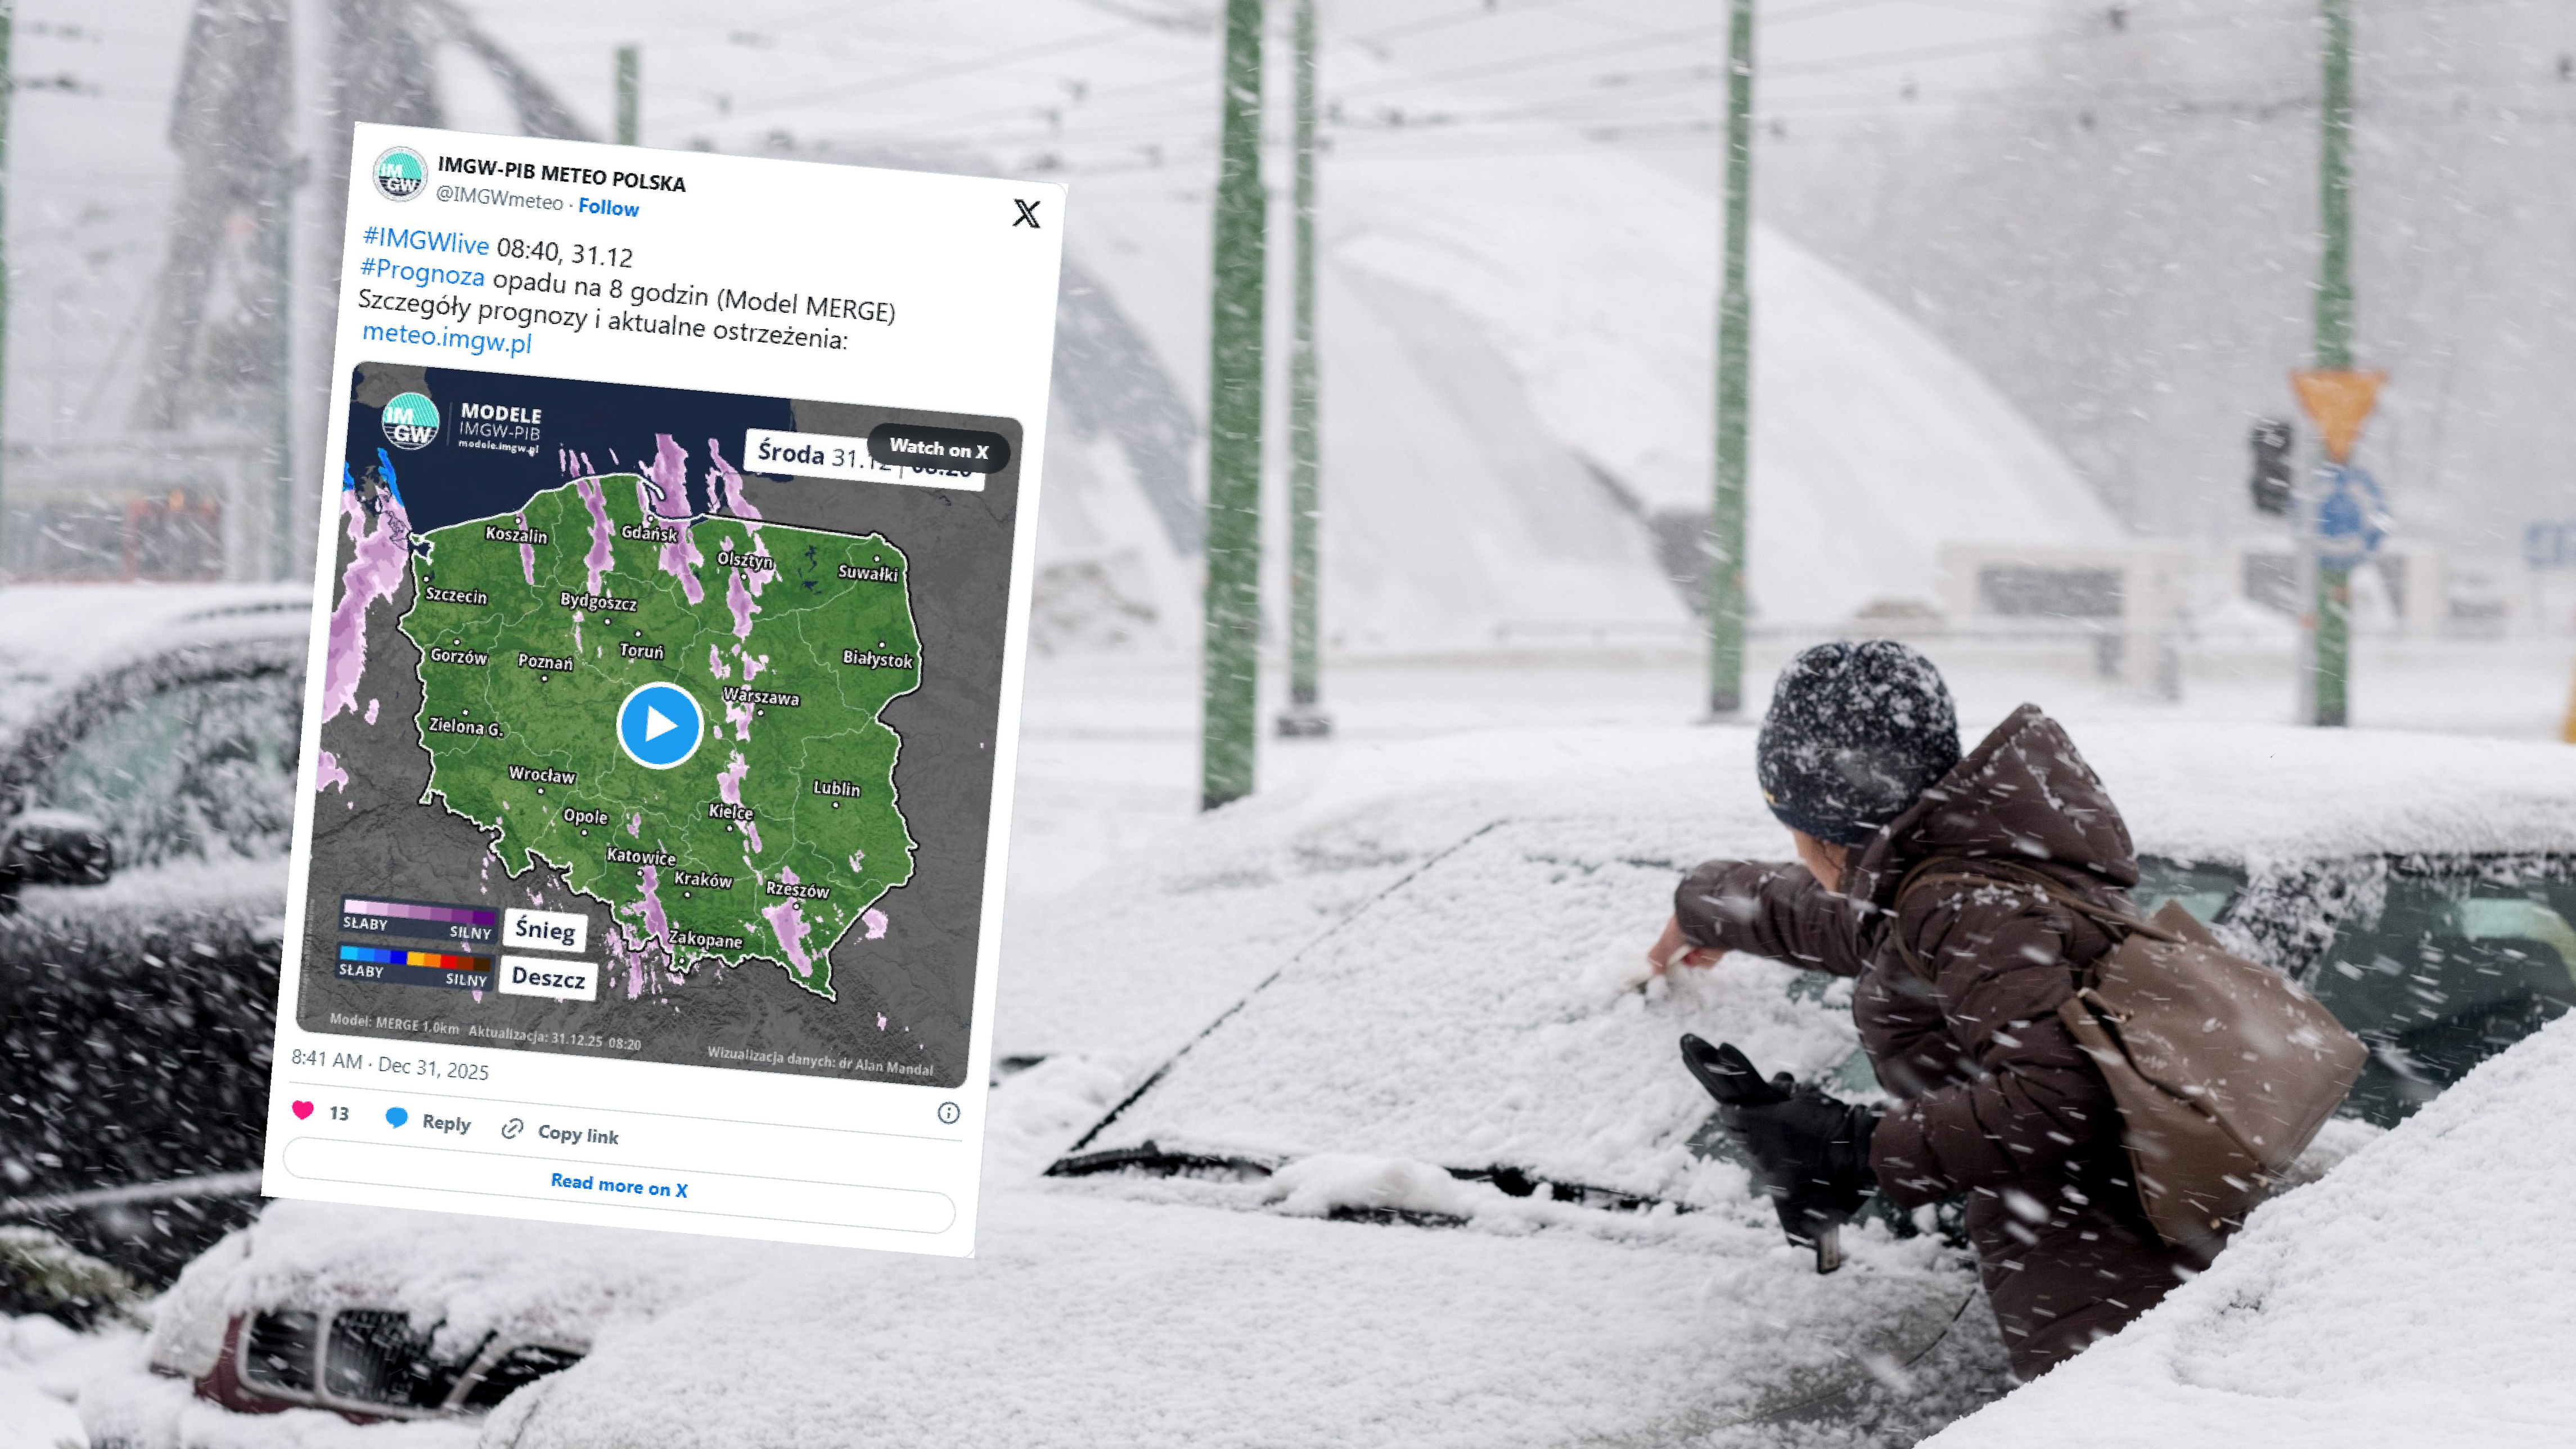The width and height of the screenshot is (2576, 1449).
Task: Play the precipitation forecast video
Action: coord(659,724)
